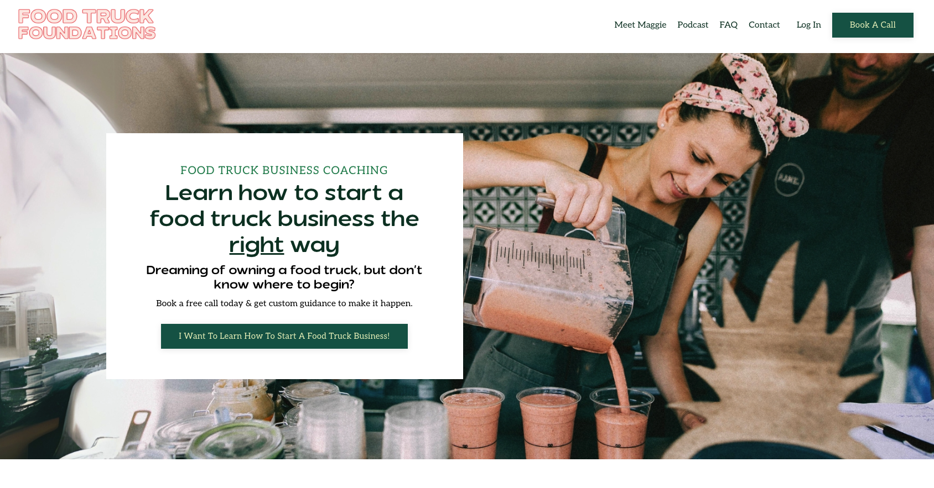Click the Food Truck Foundations logo

pos(87,24)
